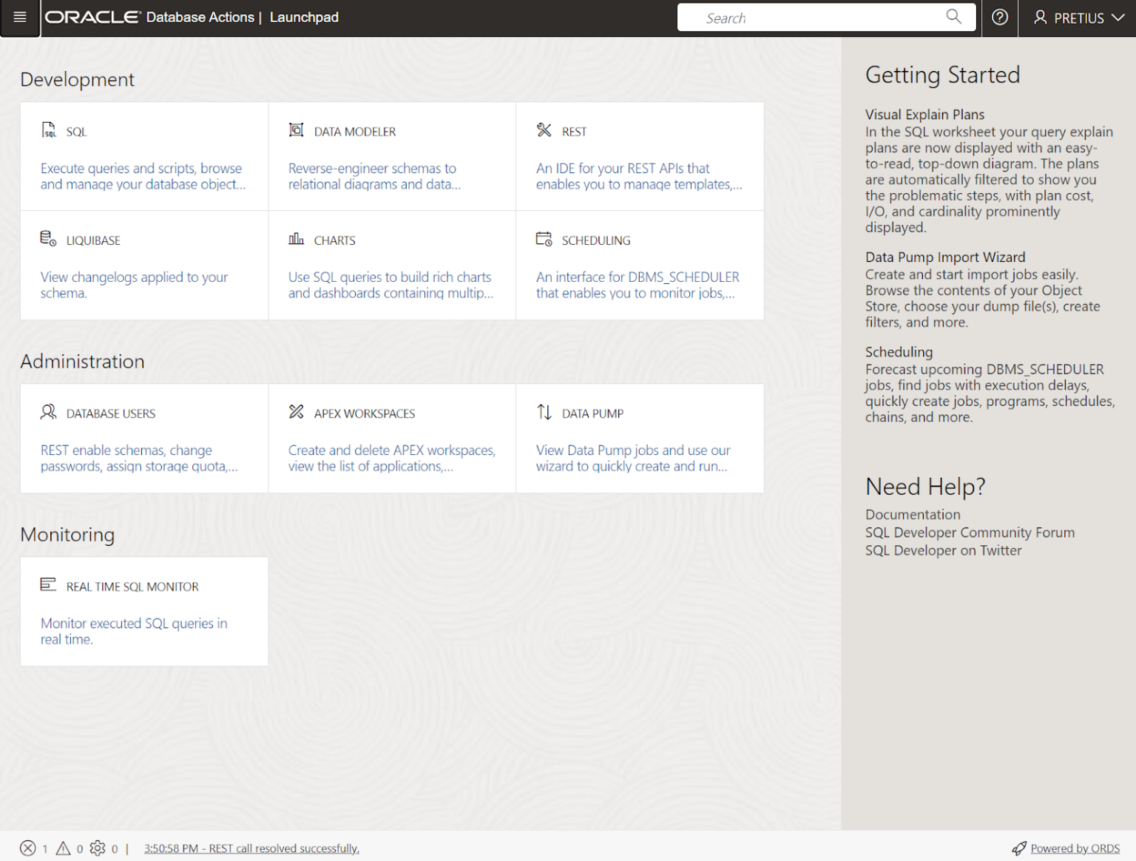Click 'Use SQL queries to build rich charts' text

390,285
